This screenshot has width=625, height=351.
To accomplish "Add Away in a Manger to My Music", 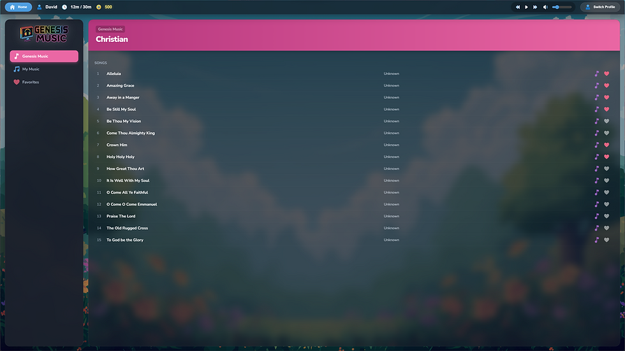I will [597, 97].
